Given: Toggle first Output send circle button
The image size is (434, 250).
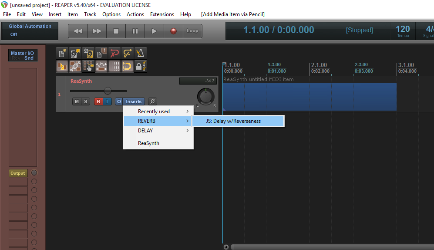Looking at the screenshot, I should (x=34, y=173).
